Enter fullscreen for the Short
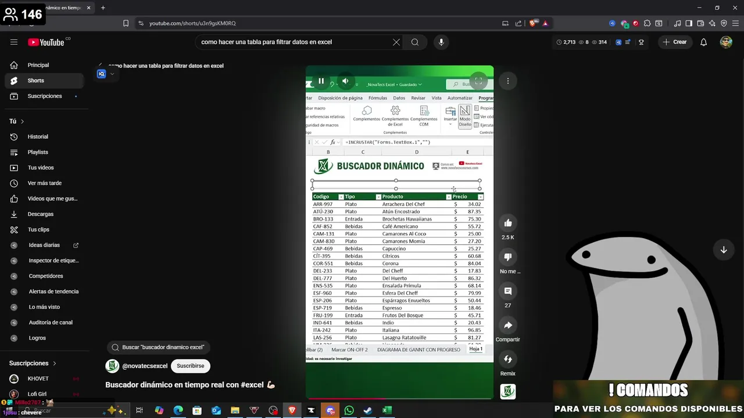This screenshot has height=418, width=744. pos(478,81)
